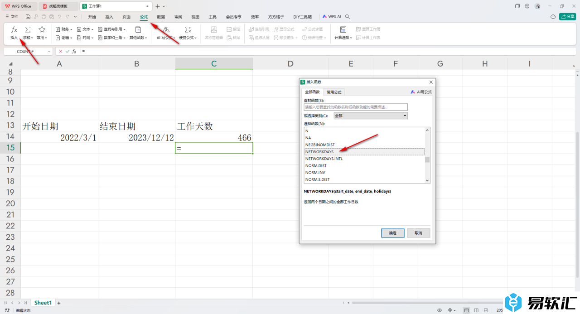Click the 查找函数 search input field

(x=355, y=107)
